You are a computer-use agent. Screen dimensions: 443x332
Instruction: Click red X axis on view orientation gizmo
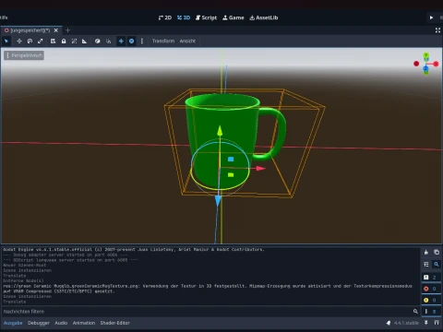tap(436, 64)
